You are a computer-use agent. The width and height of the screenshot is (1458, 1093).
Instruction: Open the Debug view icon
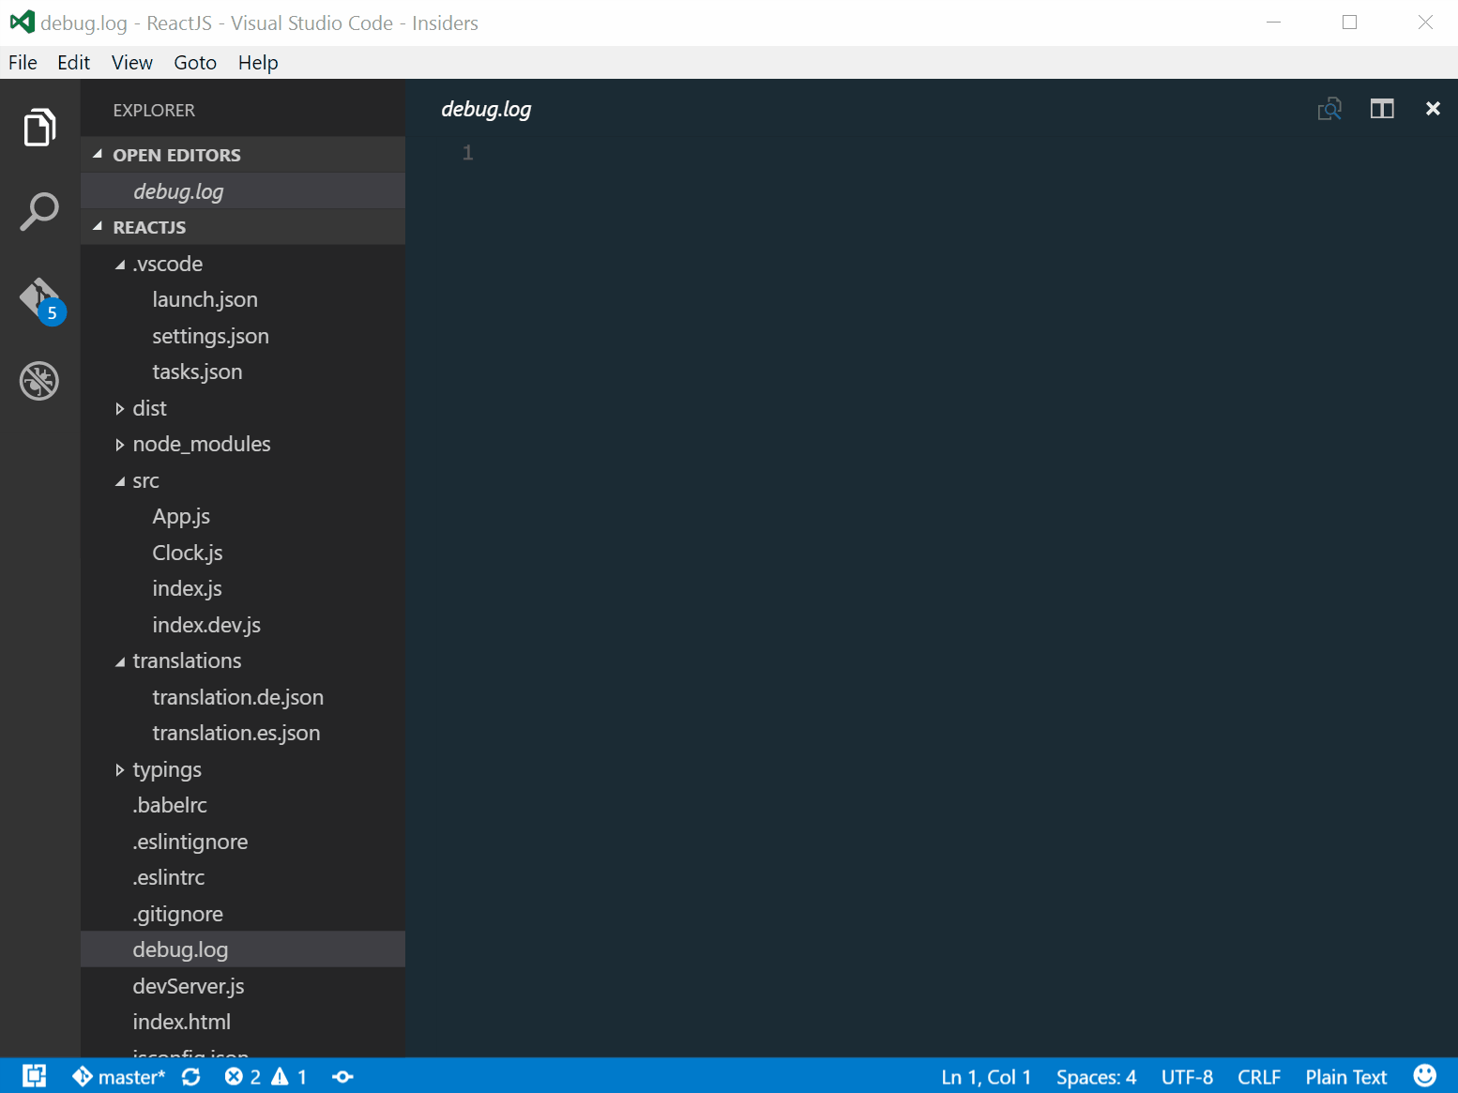(39, 381)
